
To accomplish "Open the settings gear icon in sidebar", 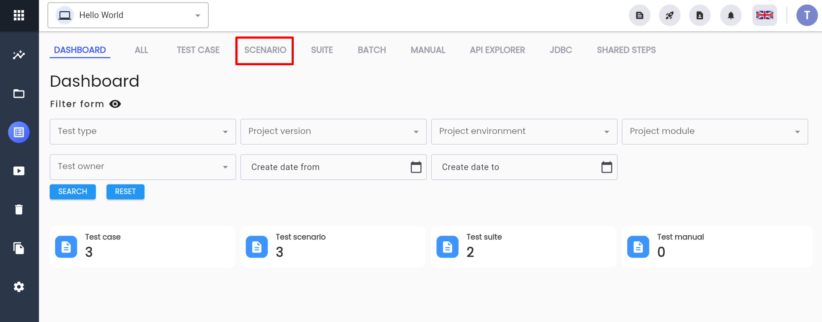I will (19, 287).
